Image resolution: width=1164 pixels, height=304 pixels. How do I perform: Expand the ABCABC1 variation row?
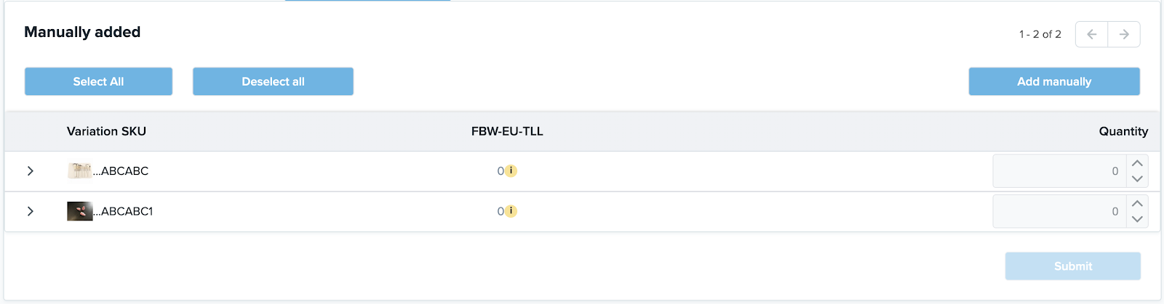tap(30, 211)
